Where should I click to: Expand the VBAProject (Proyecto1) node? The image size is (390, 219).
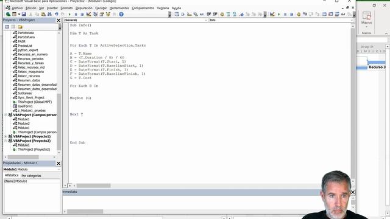tap(5, 136)
